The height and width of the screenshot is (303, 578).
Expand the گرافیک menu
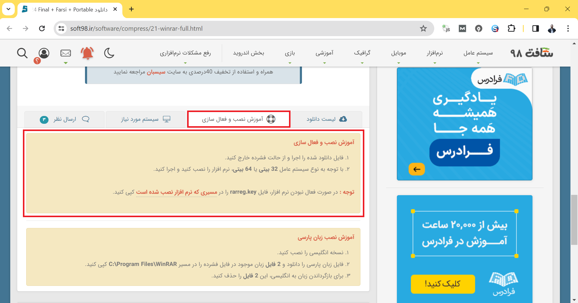click(362, 53)
